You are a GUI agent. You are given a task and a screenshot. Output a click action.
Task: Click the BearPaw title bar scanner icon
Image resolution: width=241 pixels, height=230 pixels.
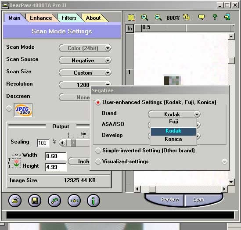[5, 5]
